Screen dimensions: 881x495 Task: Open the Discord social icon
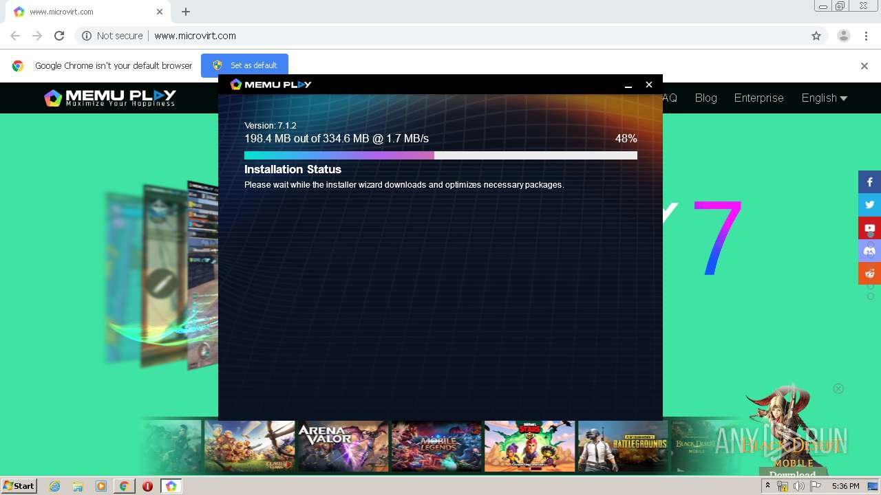point(869,250)
